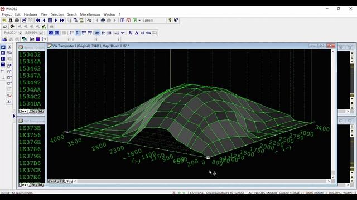Switch to Text tab in VW Transporter map window
The image size is (357, 200).
52,181
